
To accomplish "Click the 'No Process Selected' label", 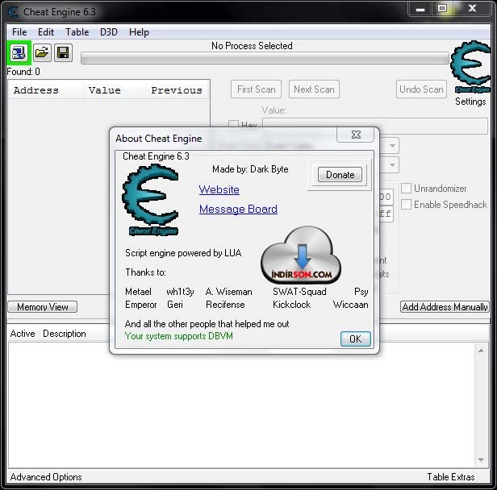I will pyautogui.click(x=252, y=46).
